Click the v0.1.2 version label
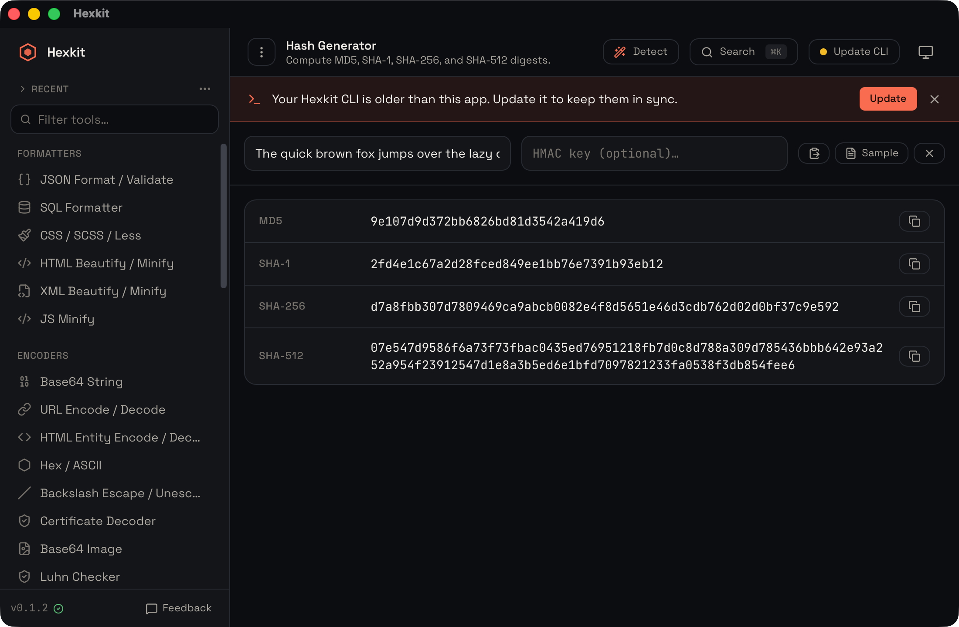959x627 pixels. 29,608
